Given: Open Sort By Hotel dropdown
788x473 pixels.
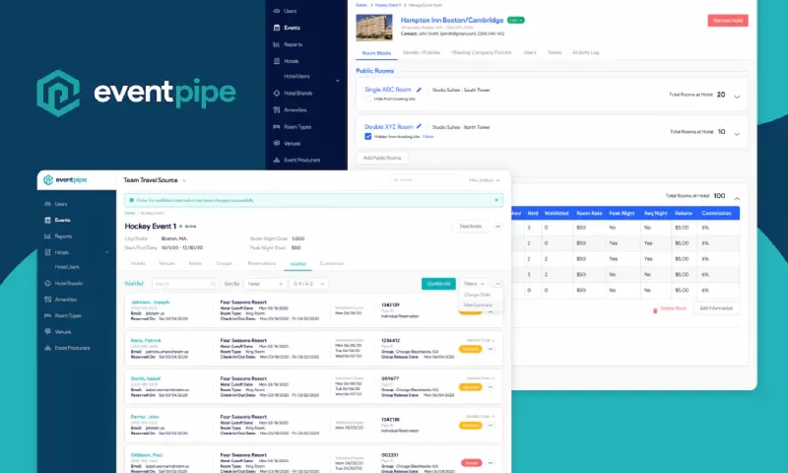Looking at the screenshot, I should click(265, 284).
